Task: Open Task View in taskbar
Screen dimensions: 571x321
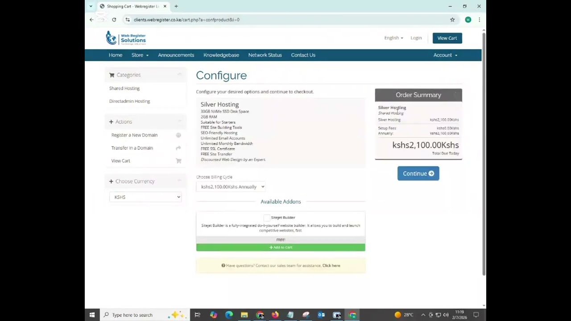Action: point(197,315)
